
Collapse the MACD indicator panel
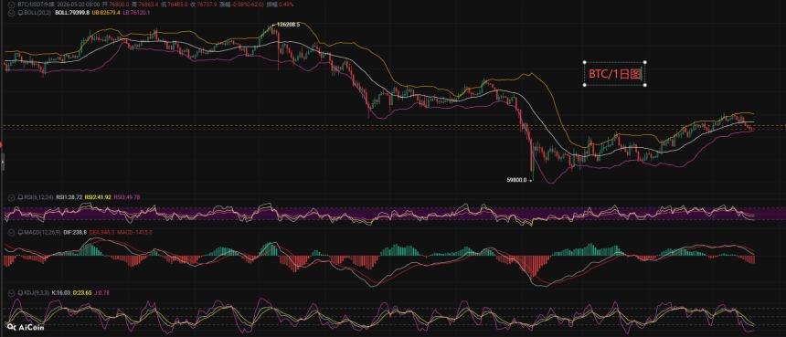coord(12,232)
